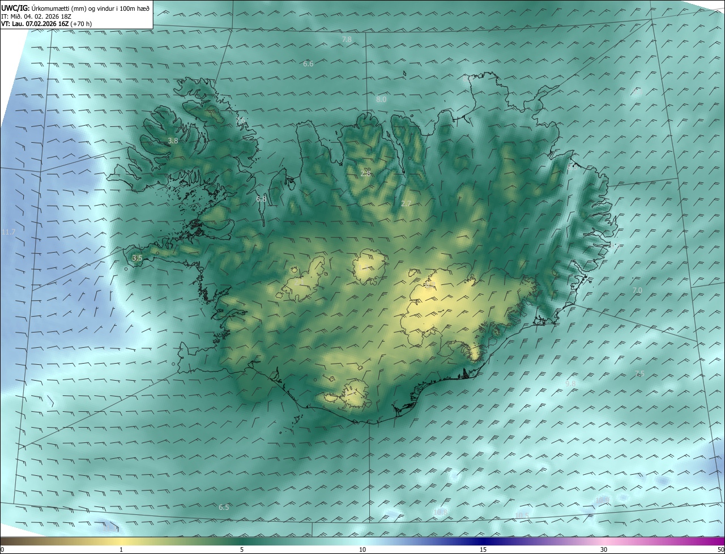Image resolution: width=725 pixels, height=554 pixels.
Task: Click the '11.7' value at the west edge
Action: 8,232
